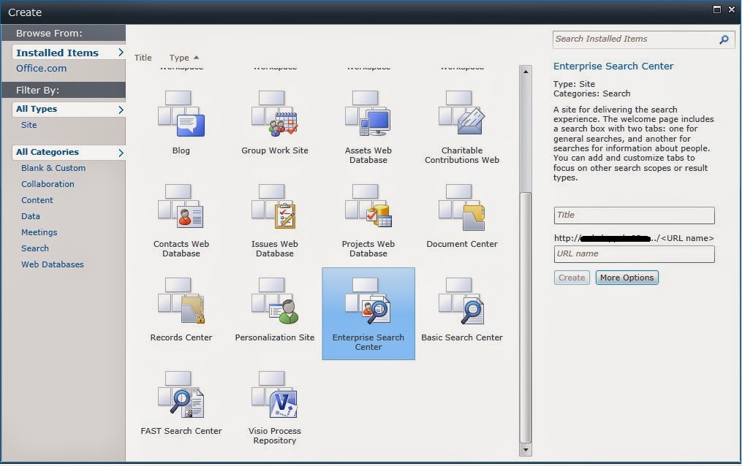Click the All Types chevron arrow
The height and width of the screenshot is (466, 742).
point(121,110)
